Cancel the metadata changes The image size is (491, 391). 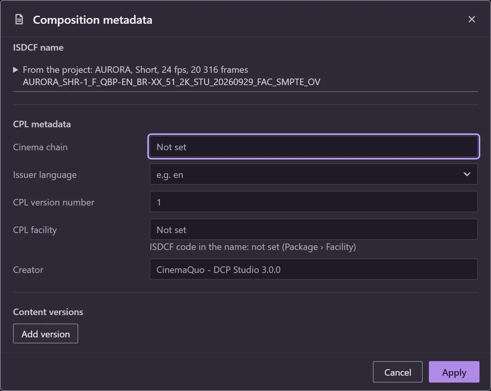[x=398, y=372]
